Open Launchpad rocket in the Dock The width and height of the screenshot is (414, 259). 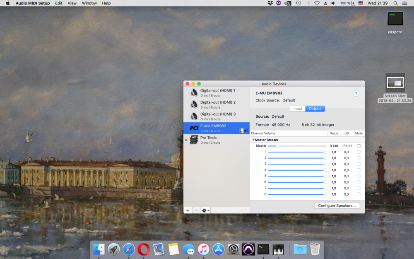(114, 249)
